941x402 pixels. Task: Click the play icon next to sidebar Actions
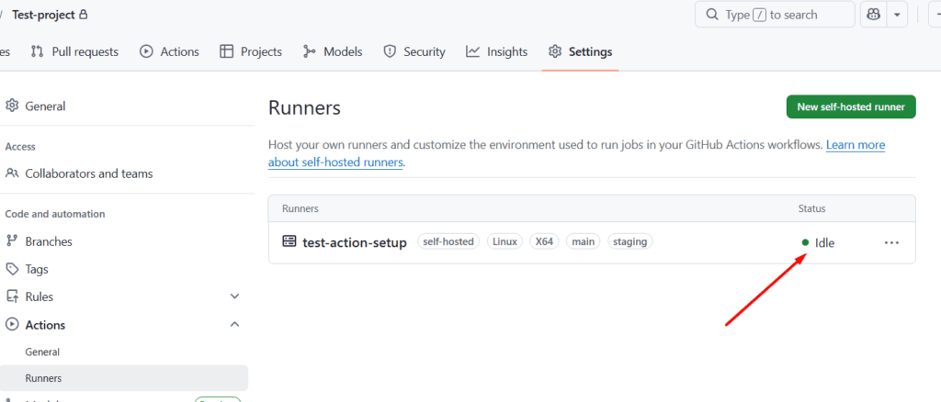click(x=11, y=325)
